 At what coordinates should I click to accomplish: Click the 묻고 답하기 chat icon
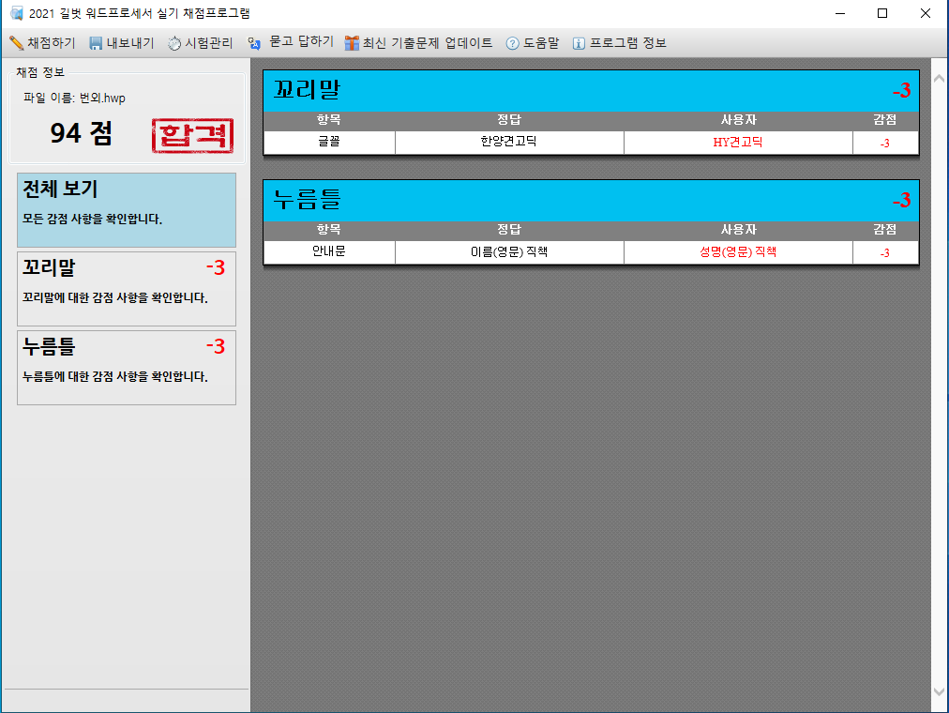click(x=254, y=43)
